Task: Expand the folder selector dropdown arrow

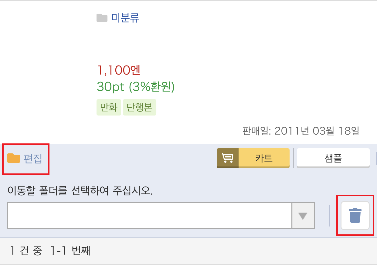Action: [x=303, y=216]
